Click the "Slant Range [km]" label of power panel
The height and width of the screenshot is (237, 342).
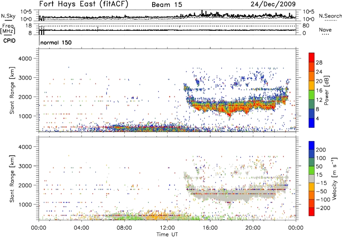click(x=12, y=90)
